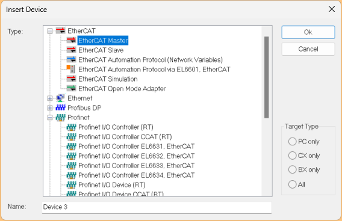This screenshot has width=342, height=221.
Task: Close the Insert Device window
Action: click(332, 9)
